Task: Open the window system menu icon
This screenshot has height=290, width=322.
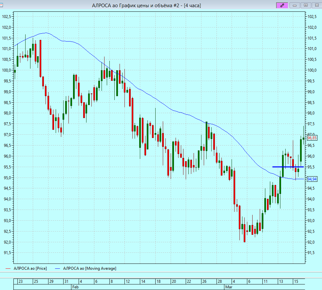Action: pyautogui.click(x=1, y=5)
